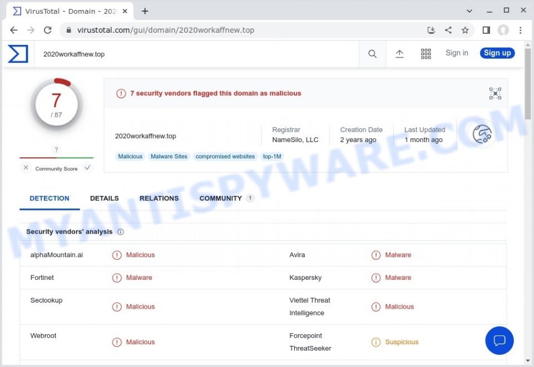
Task: Switch to the DETAILS tab
Action: click(104, 198)
